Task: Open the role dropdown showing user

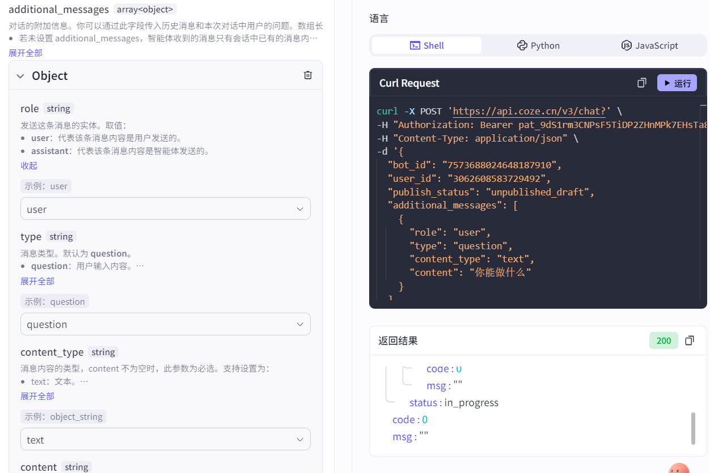Action: [166, 208]
